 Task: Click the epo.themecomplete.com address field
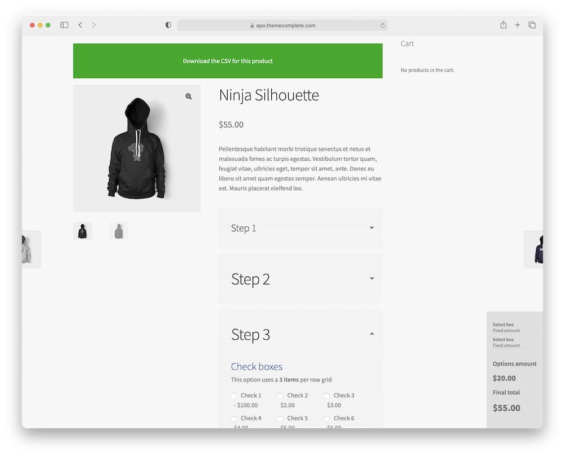point(282,25)
